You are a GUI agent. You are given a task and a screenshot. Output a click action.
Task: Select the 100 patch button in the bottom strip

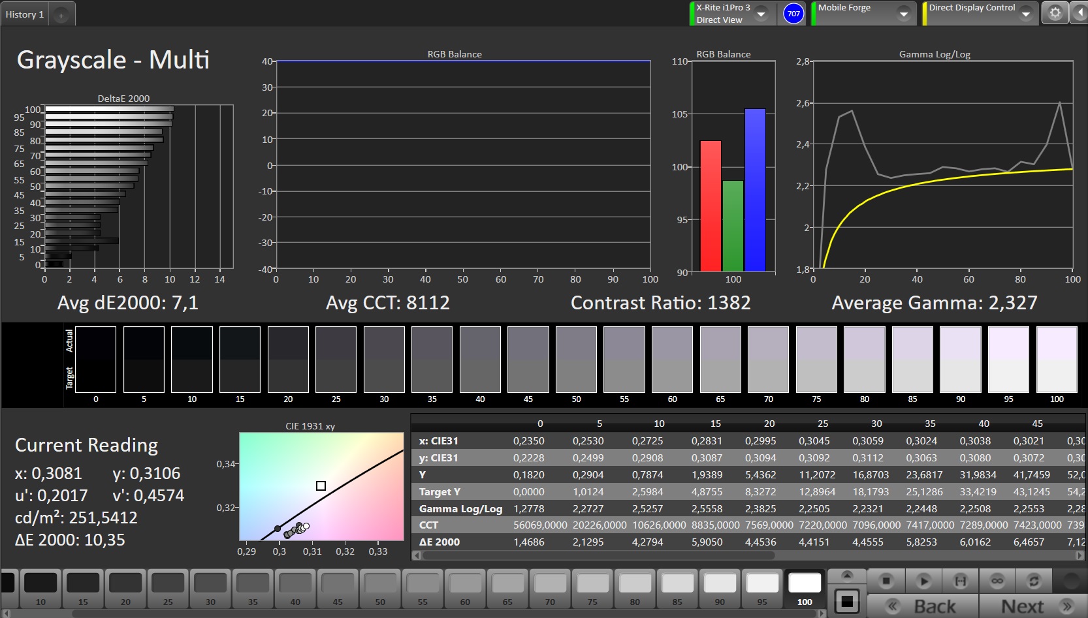[805, 589]
